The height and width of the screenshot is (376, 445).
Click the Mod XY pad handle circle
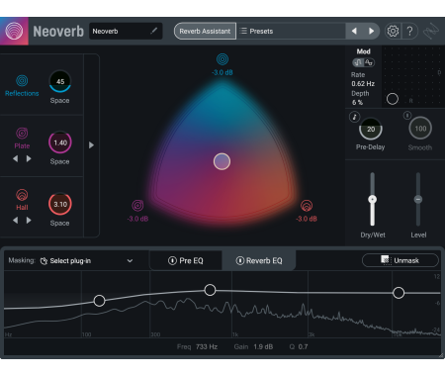[x=393, y=99]
